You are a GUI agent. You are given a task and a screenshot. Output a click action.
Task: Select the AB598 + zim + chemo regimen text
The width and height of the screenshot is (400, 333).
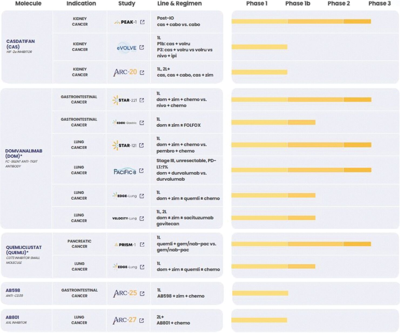click(x=181, y=296)
